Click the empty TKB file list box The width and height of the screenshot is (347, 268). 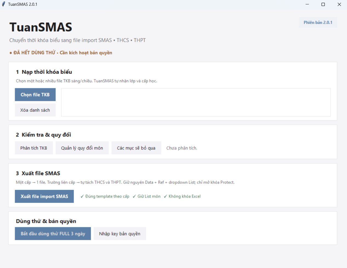point(196,102)
